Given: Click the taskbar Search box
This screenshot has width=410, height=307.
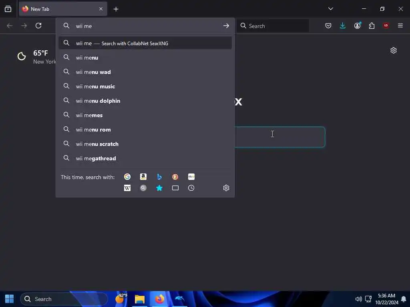Looking at the screenshot, I should [64, 299].
